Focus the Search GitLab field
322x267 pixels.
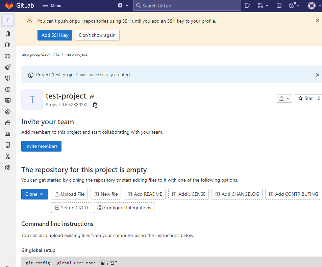pos(187,5)
